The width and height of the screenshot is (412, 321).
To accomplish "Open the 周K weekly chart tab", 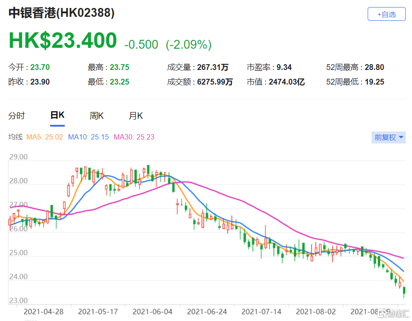I will [96, 116].
